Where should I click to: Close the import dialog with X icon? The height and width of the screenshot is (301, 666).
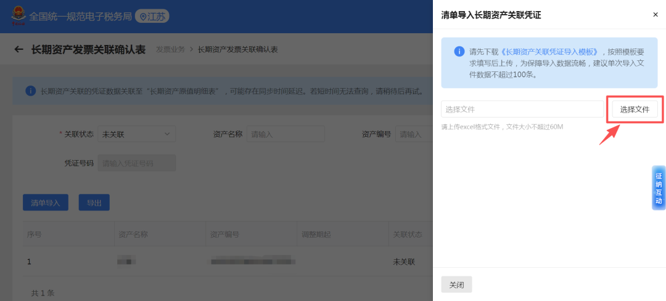click(655, 15)
